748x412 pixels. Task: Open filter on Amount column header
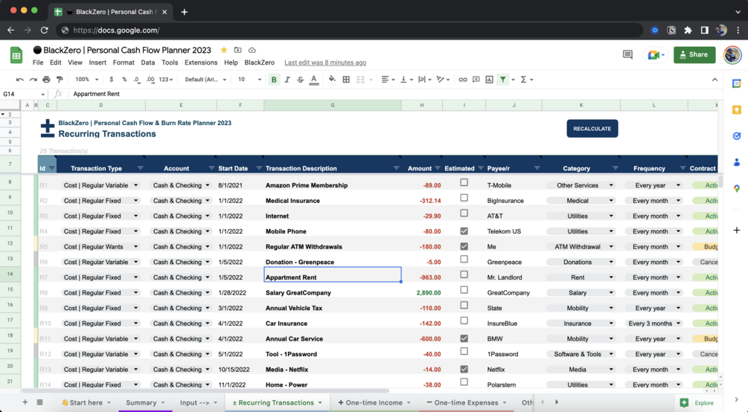[438, 168]
